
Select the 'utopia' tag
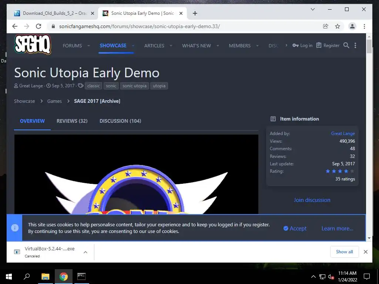click(159, 86)
